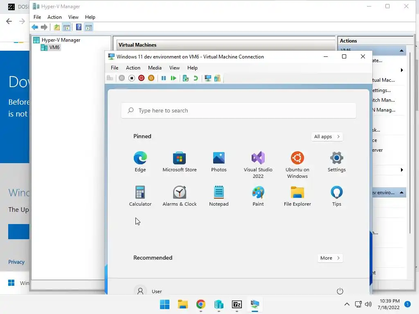419x314 pixels.
Task: Launch Ubuntu on Windows
Action: coord(297,165)
